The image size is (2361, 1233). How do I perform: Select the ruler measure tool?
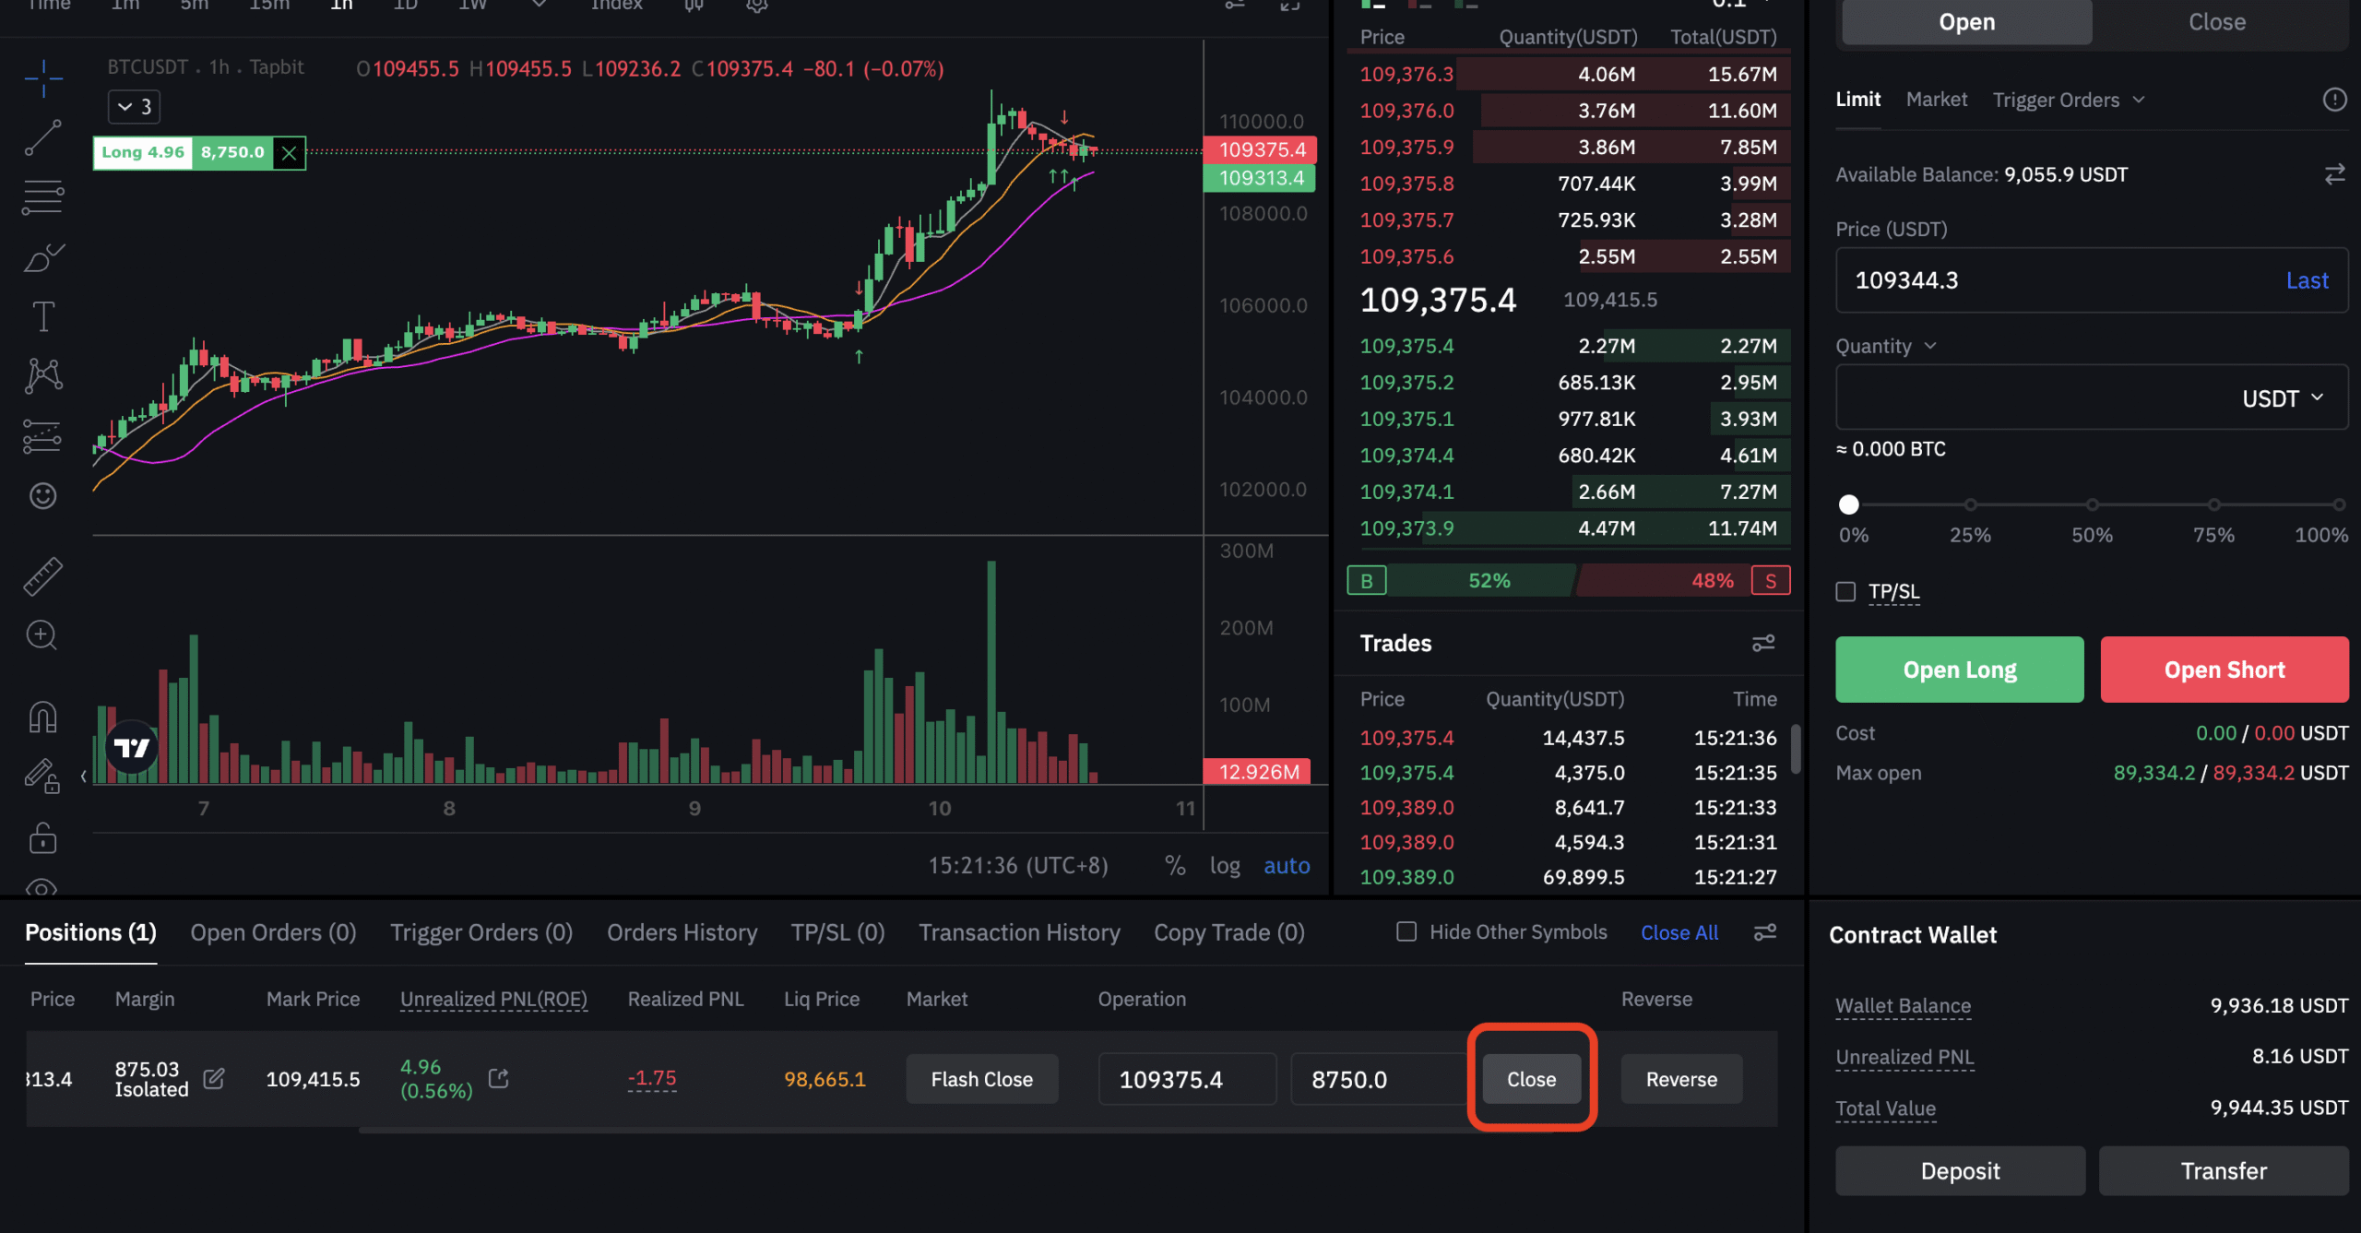(x=42, y=576)
